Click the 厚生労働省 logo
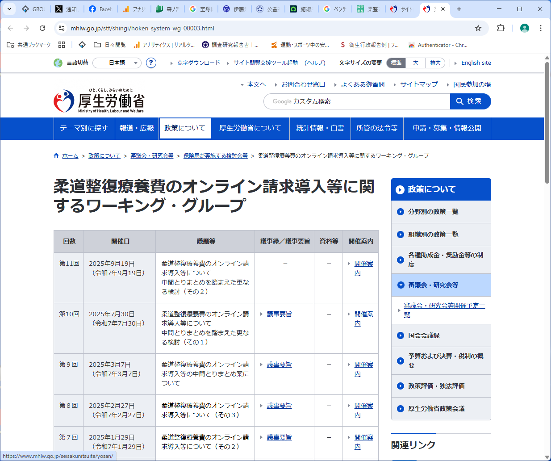 [99, 101]
